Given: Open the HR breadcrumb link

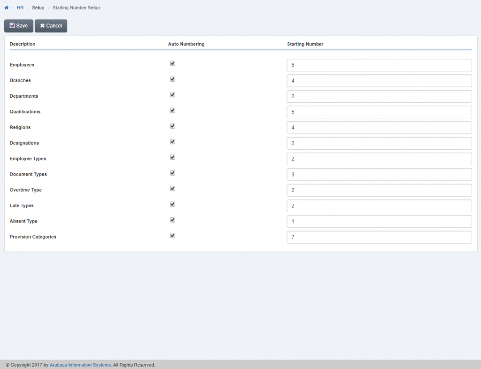Looking at the screenshot, I should coord(20,8).
